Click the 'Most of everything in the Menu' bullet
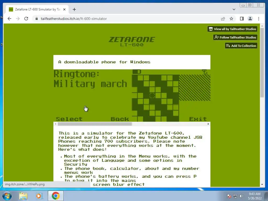The height and width of the screenshot is (201, 268). (130, 160)
